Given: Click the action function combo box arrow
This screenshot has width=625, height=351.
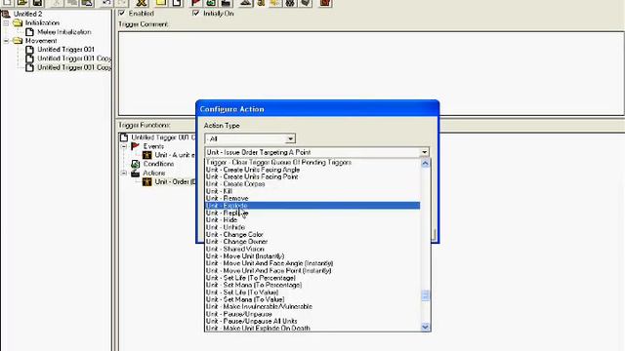Looking at the screenshot, I should pos(425,152).
